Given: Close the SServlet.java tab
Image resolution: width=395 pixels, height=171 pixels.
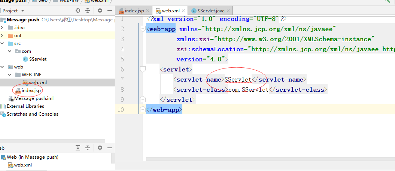Looking at the screenshot, I should coord(228,11).
